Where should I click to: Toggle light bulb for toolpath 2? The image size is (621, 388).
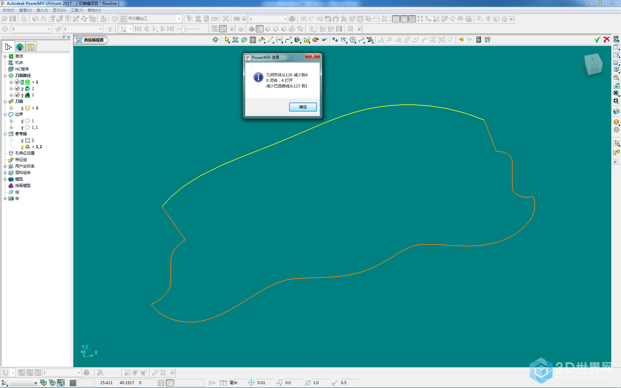coord(22,89)
